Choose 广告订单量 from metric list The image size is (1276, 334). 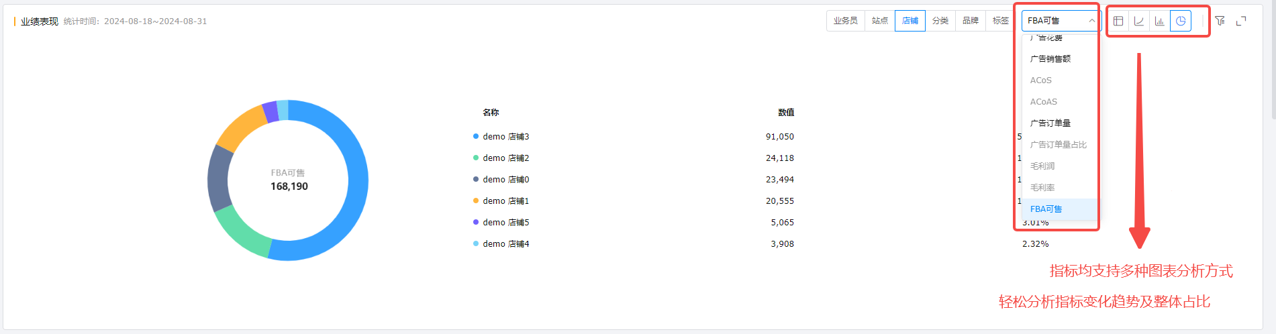(x=1050, y=123)
